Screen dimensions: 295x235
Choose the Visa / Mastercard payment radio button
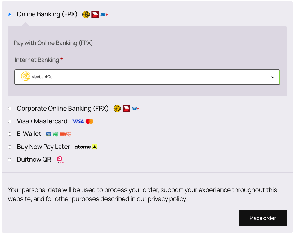[10, 121]
